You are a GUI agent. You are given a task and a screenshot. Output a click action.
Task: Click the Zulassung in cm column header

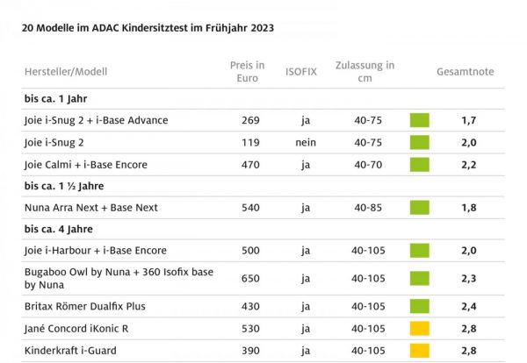click(365, 71)
